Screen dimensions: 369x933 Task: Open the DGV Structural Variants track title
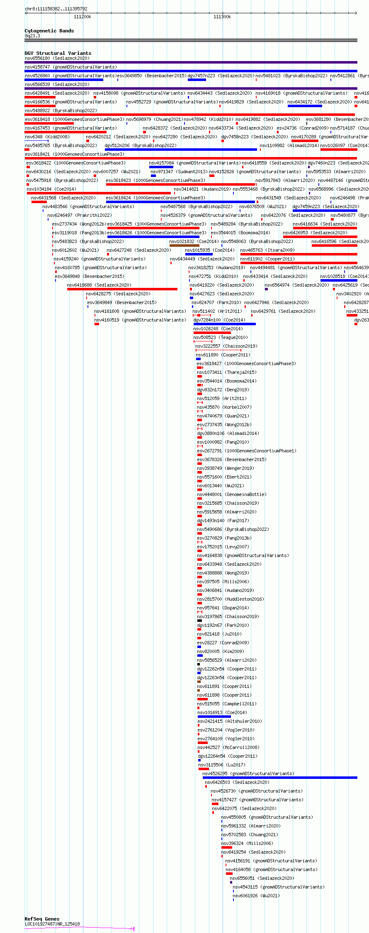pyautogui.click(x=58, y=53)
